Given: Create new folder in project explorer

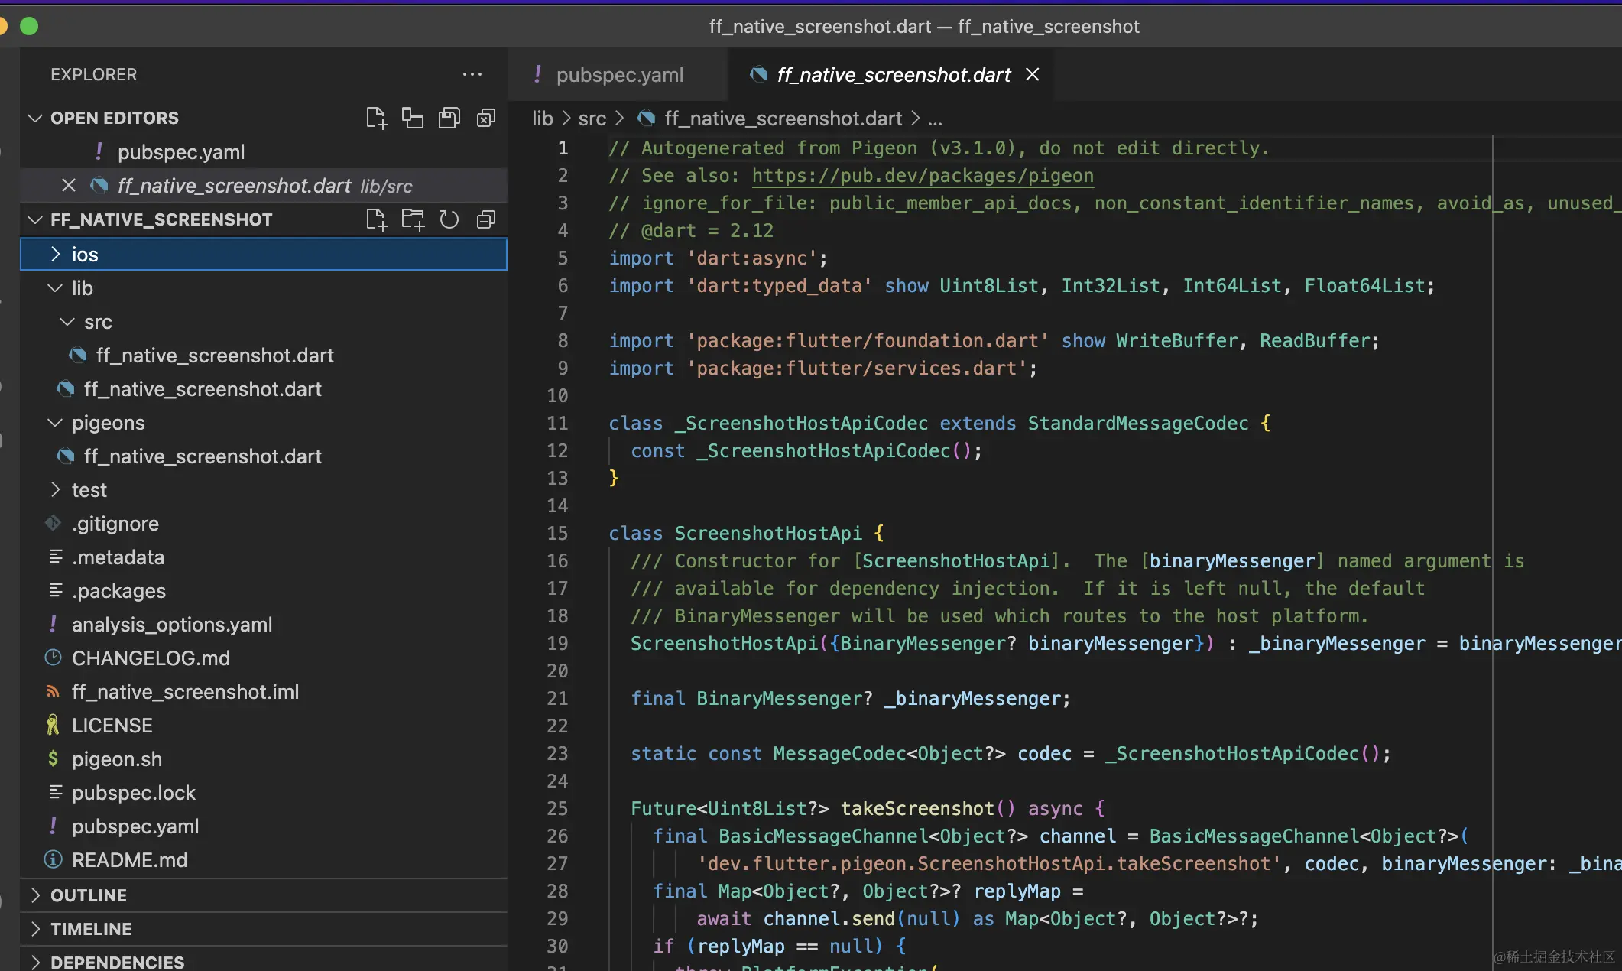Looking at the screenshot, I should click(413, 219).
